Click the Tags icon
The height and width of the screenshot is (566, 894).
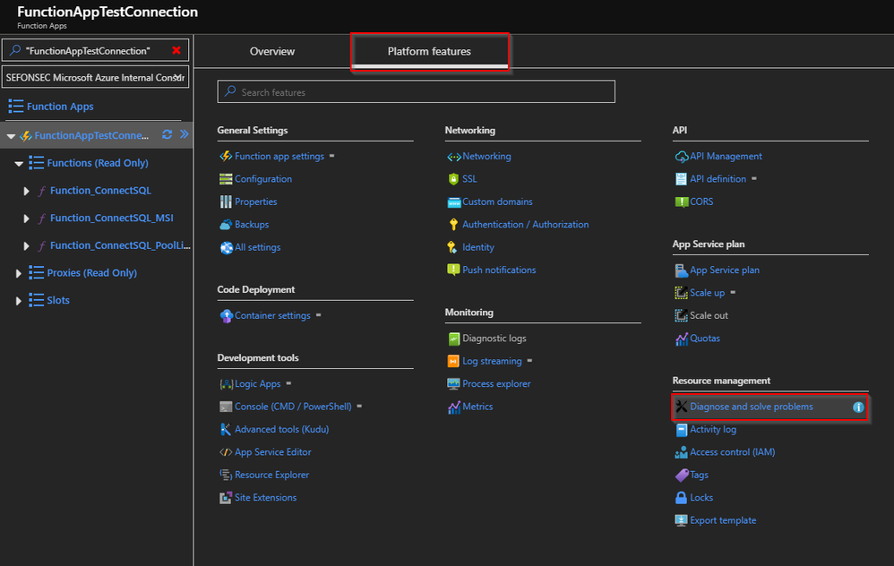pyautogui.click(x=682, y=475)
